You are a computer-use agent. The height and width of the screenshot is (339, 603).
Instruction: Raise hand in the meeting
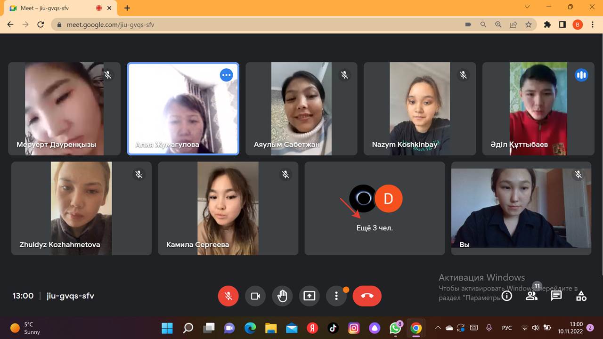click(282, 296)
